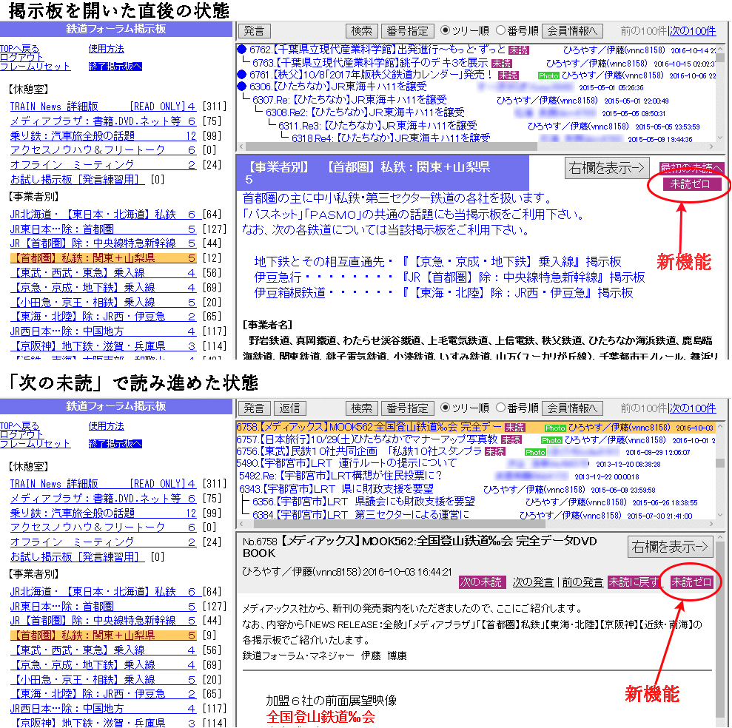This screenshot has height=728, width=732.
Task: Click 右欄を表示-> beside the No.6758 message title
Action: click(x=669, y=547)
